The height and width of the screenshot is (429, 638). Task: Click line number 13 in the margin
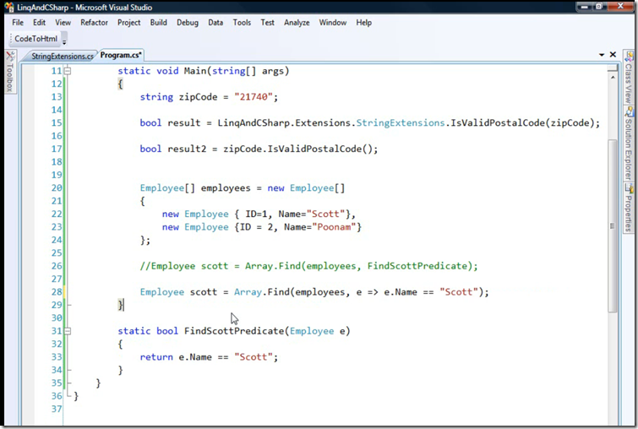coord(56,97)
